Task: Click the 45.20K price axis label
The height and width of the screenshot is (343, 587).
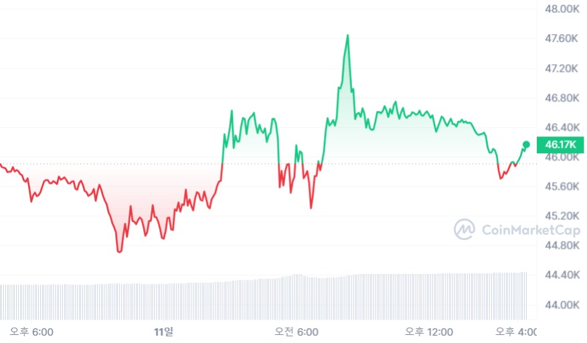Action: pos(562,216)
